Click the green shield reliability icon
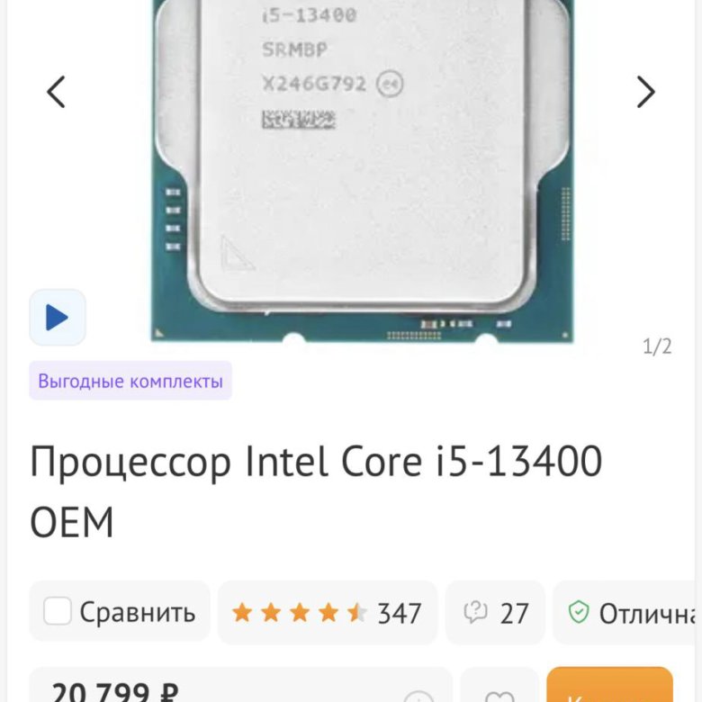 579,612
